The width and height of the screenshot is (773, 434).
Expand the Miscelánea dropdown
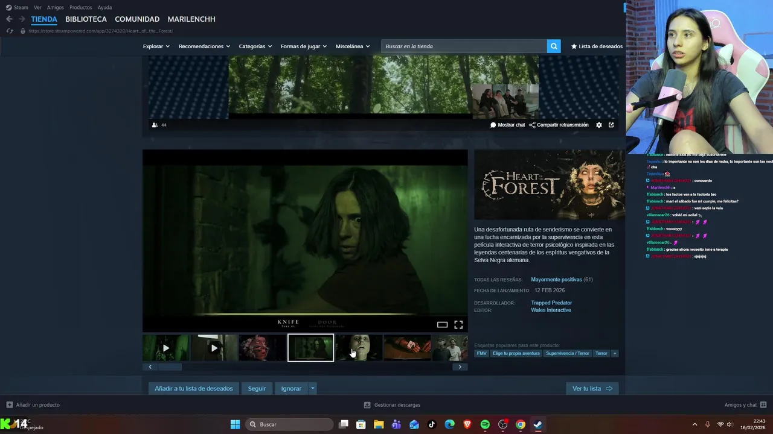[353, 46]
